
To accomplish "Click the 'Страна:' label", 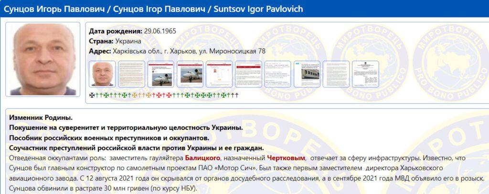I will coord(101,41).
